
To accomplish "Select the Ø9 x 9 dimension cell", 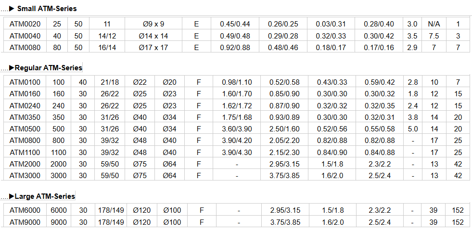I will coord(153,24).
